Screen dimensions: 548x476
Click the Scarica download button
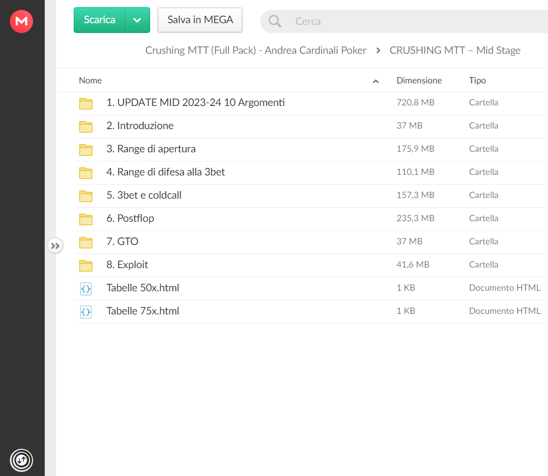click(x=99, y=20)
